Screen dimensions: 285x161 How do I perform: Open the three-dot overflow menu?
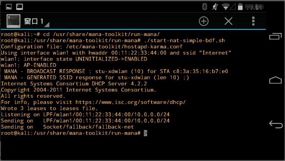[253, 21]
